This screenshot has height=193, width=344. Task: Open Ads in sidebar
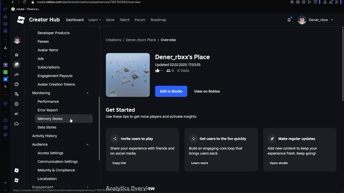point(41,58)
